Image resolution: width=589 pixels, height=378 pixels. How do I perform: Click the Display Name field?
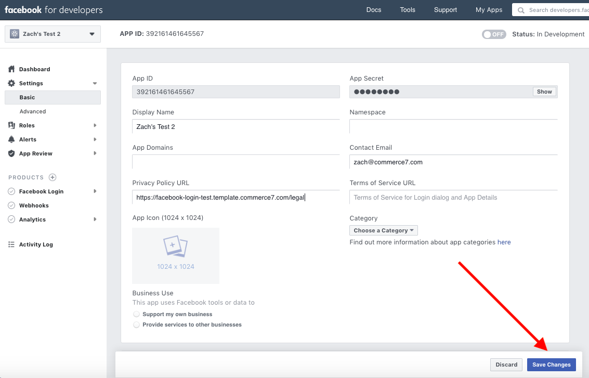point(236,127)
